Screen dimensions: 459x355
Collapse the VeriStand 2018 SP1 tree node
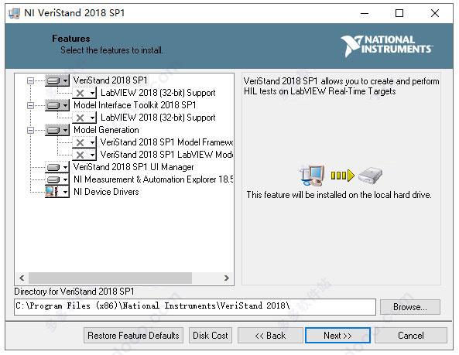30,80
